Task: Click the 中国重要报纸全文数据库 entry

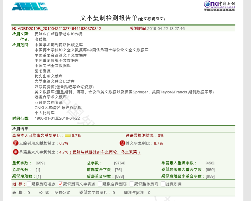Action: 57,60
